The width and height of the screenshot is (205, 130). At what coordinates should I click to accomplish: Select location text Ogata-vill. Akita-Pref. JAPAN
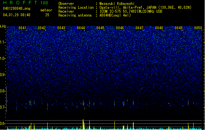pyautogui.click(x=128, y=7)
